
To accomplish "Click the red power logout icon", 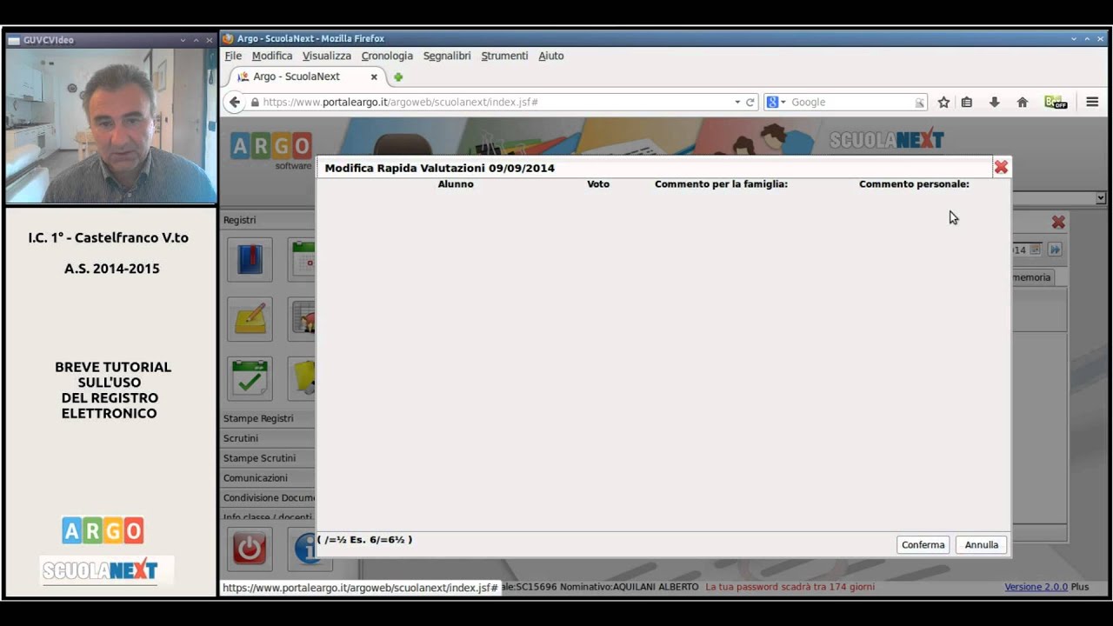I will [x=250, y=549].
